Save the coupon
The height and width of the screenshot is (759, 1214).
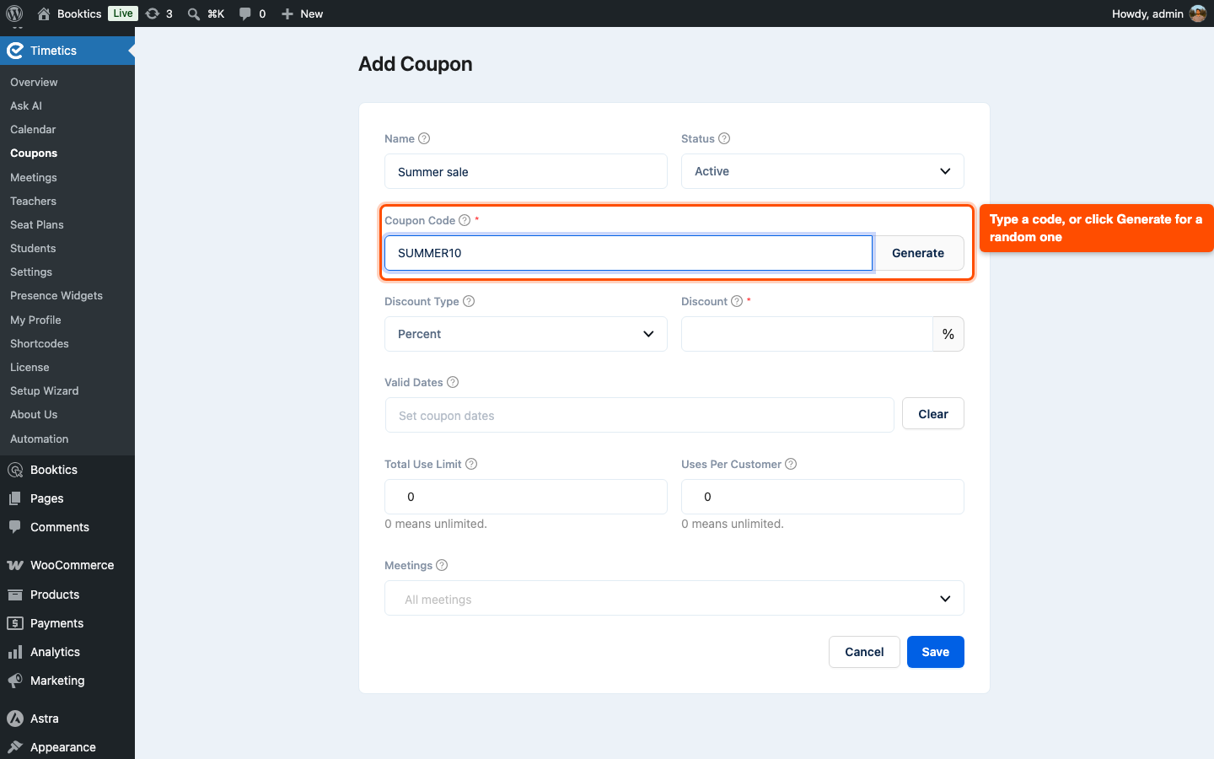936,652
